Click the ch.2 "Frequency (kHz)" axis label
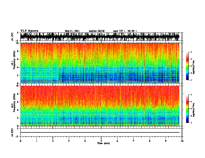The width and height of the screenshot is (205, 158). (14, 103)
